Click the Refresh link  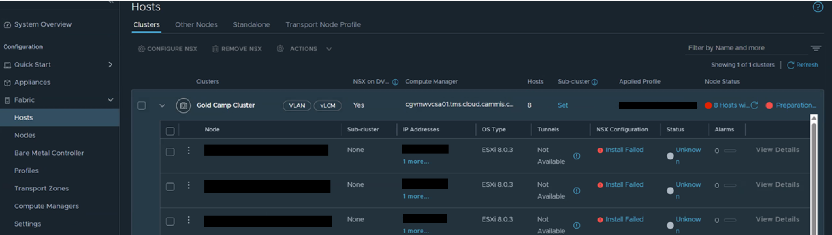(x=803, y=65)
